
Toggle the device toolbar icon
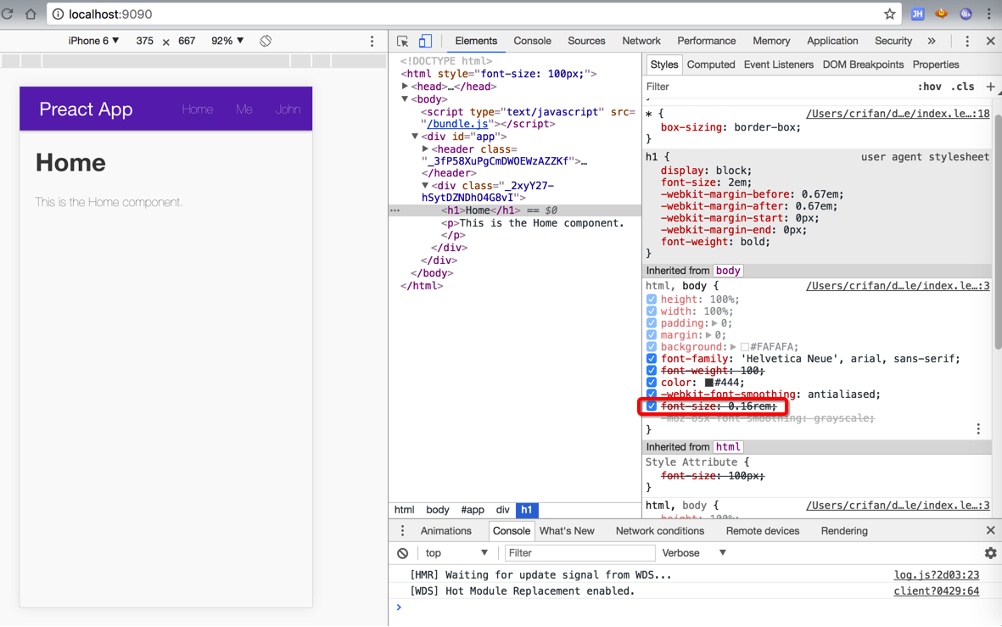[x=425, y=41]
